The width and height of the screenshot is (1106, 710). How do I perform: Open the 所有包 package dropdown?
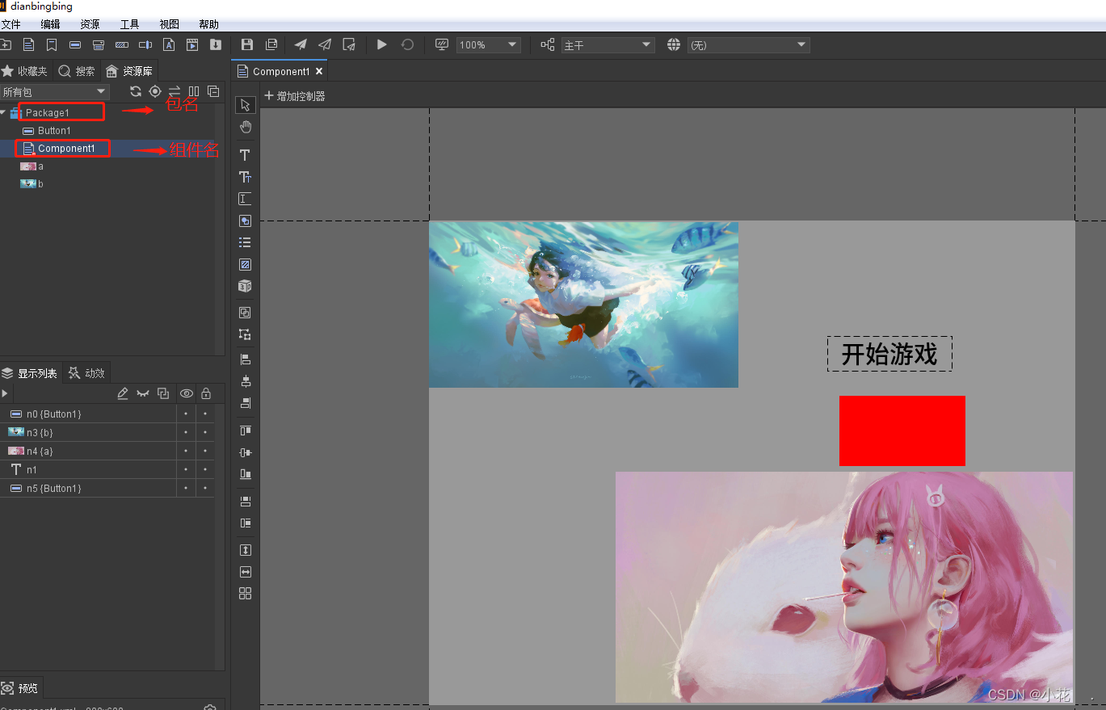(55, 90)
